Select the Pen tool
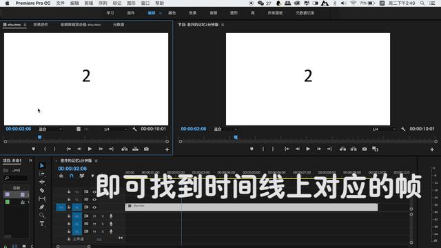 (x=42, y=207)
